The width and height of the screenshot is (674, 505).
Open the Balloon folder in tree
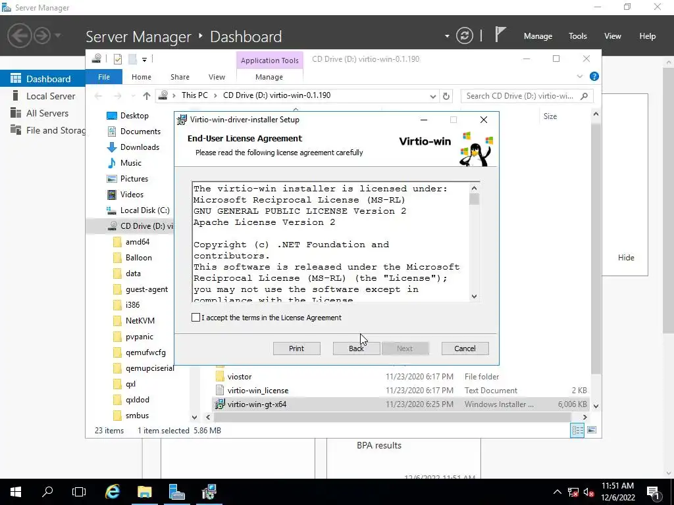(138, 258)
